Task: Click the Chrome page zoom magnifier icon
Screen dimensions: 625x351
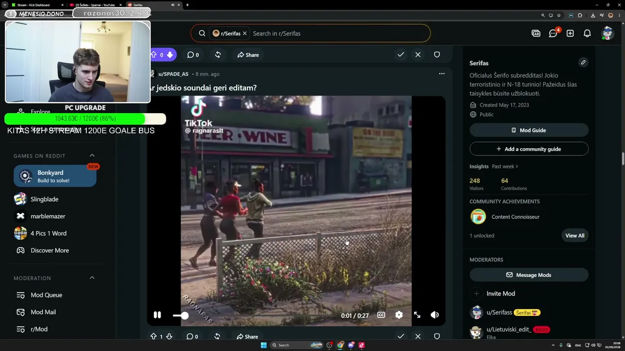Action: (x=543, y=15)
